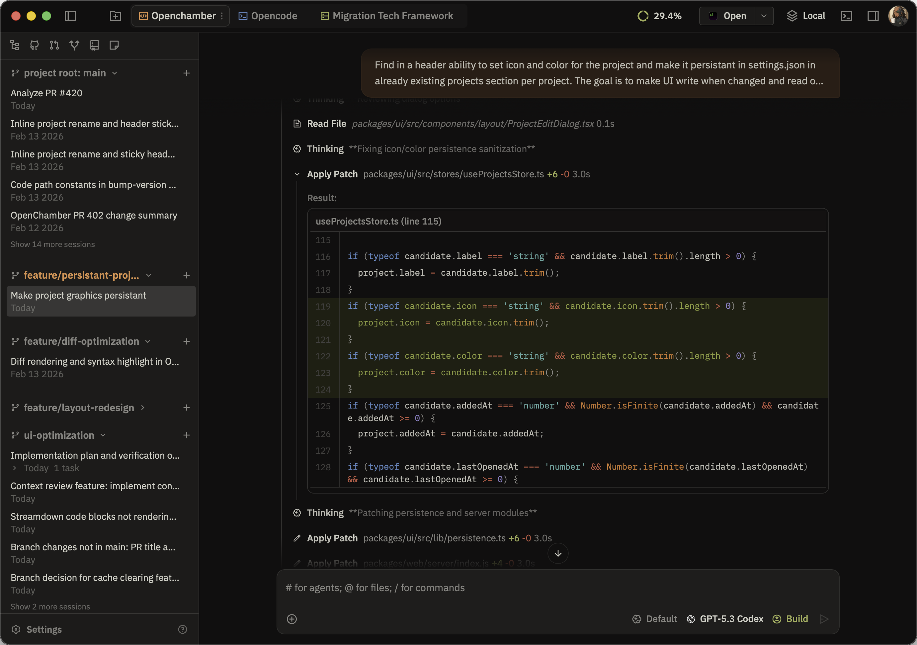This screenshot has height=645, width=917.
Task: Add session under feature/layout-redesign branch
Action: point(187,408)
